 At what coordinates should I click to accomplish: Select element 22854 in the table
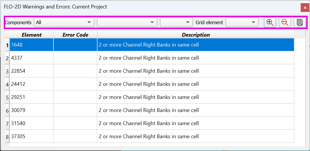pyautogui.click(x=32, y=71)
